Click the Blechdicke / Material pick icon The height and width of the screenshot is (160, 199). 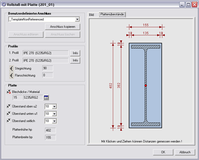(x=9, y=92)
